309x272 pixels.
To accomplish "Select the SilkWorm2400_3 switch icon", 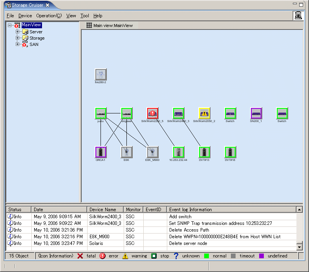I will [x=178, y=113].
